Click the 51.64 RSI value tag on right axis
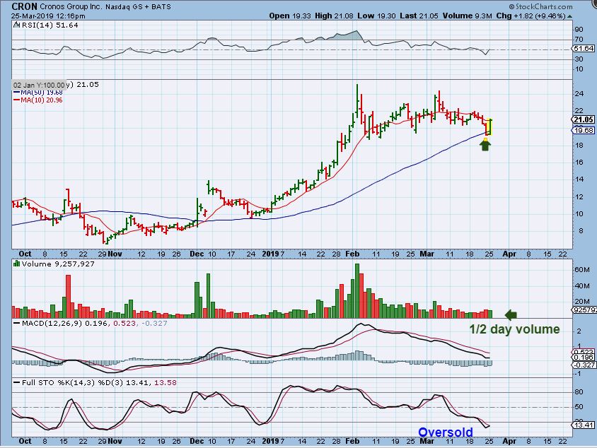 coord(584,49)
